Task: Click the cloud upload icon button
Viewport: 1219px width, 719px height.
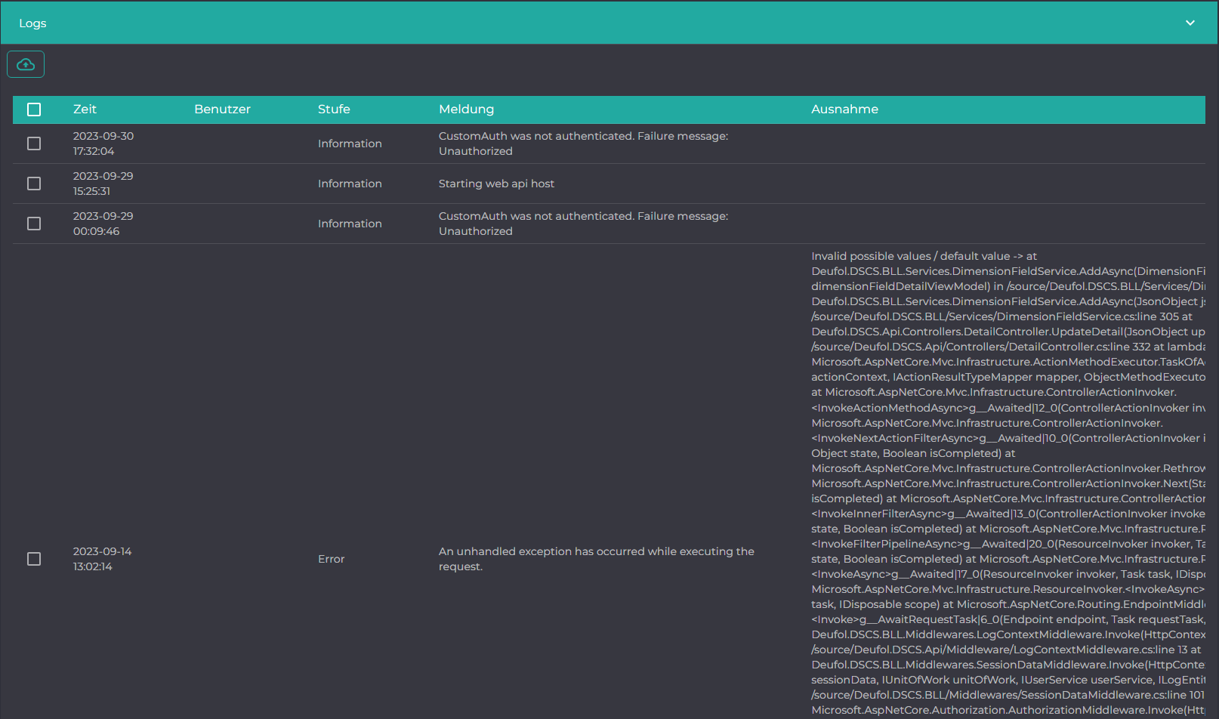Action: [26, 64]
